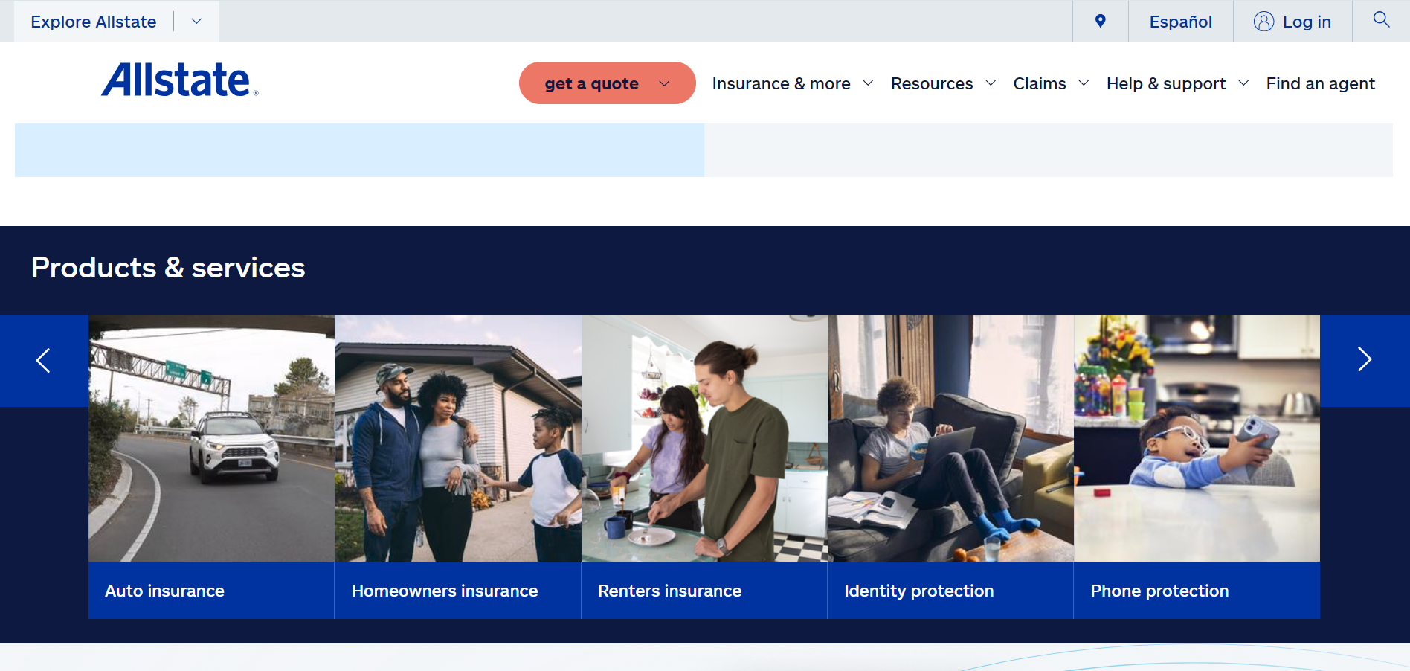The width and height of the screenshot is (1410, 671).
Task: Open the Claims menu
Action: [x=1050, y=83]
